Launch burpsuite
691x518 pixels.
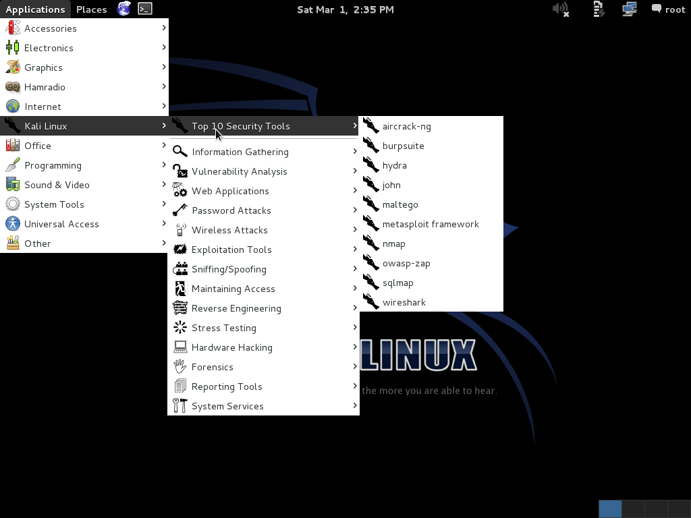[431, 146]
